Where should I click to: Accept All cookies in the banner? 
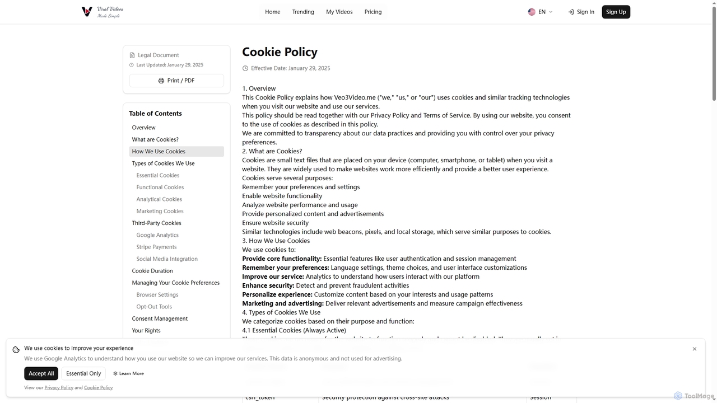41,373
